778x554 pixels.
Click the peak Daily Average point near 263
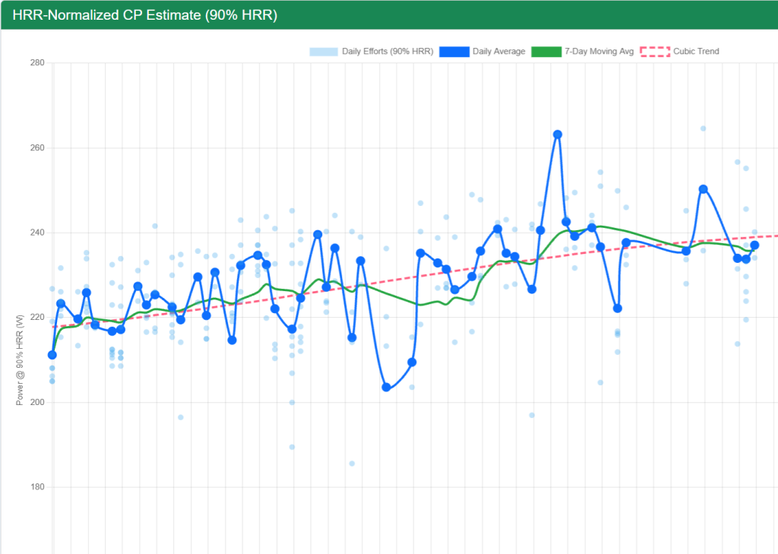click(x=557, y=135)
